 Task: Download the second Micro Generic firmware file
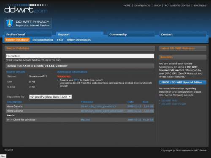coord(102,111)
